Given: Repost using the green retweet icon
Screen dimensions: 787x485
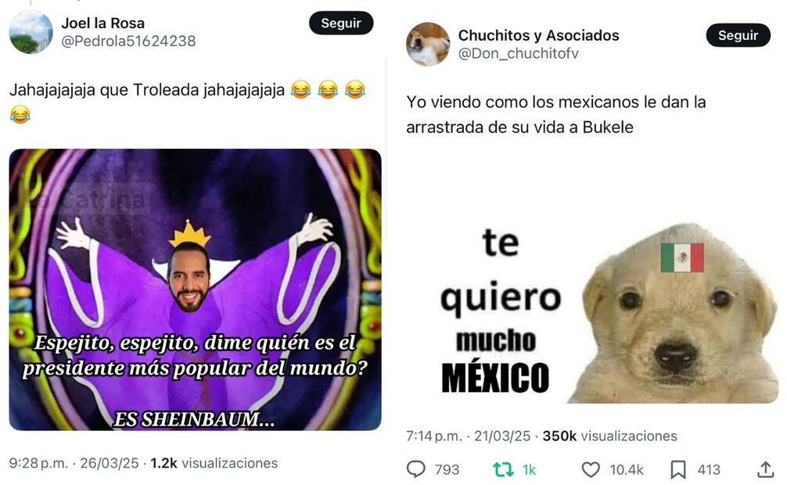Looking at the screenshot, I should click(x=503, y=469).
